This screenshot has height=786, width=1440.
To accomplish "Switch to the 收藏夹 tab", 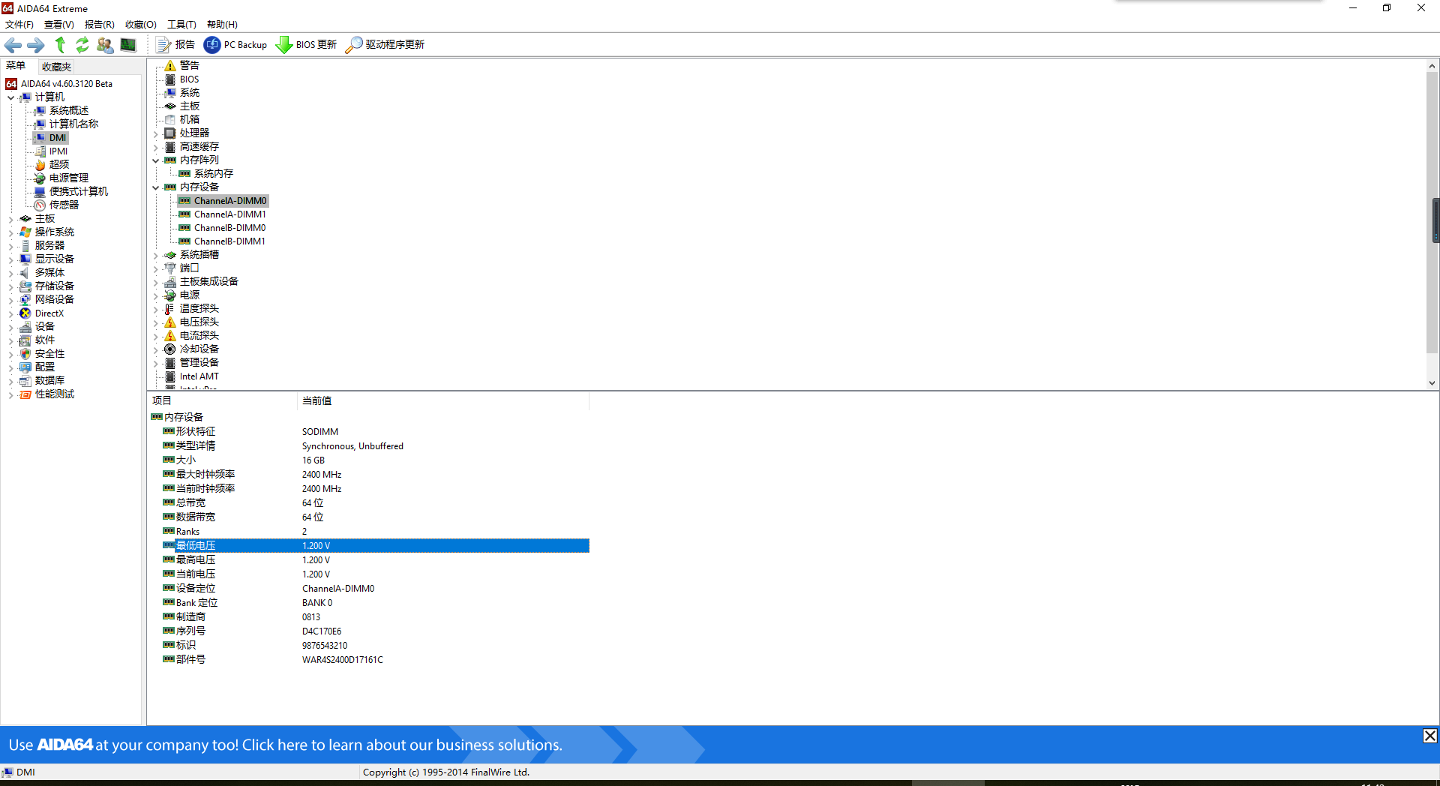I will pyautogui.click(x=56, y=67).
